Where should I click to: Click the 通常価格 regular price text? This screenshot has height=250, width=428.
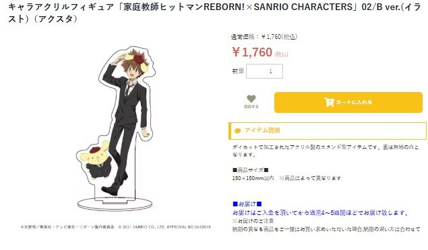(x=264, y=37)
